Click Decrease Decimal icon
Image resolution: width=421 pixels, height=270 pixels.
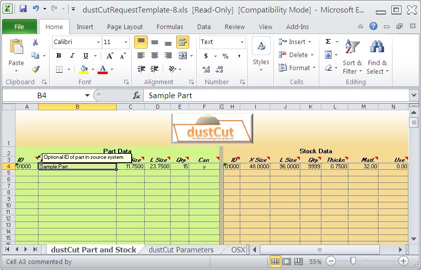point(219,69)
